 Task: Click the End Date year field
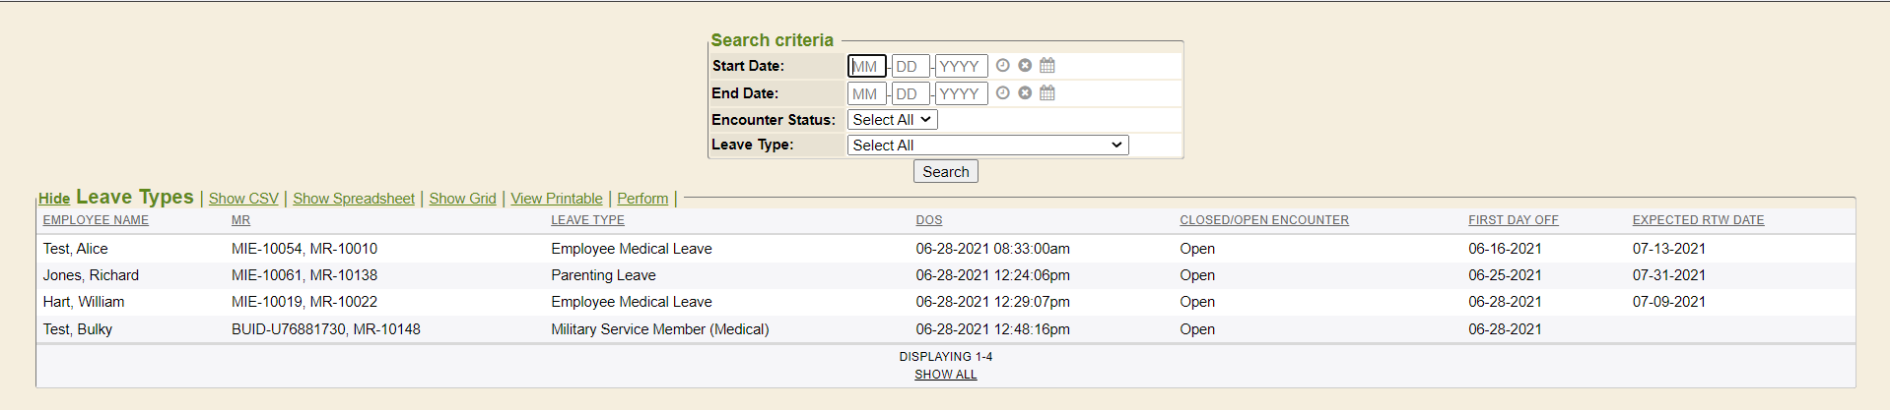pyautogui.click(x=961, y=93)
